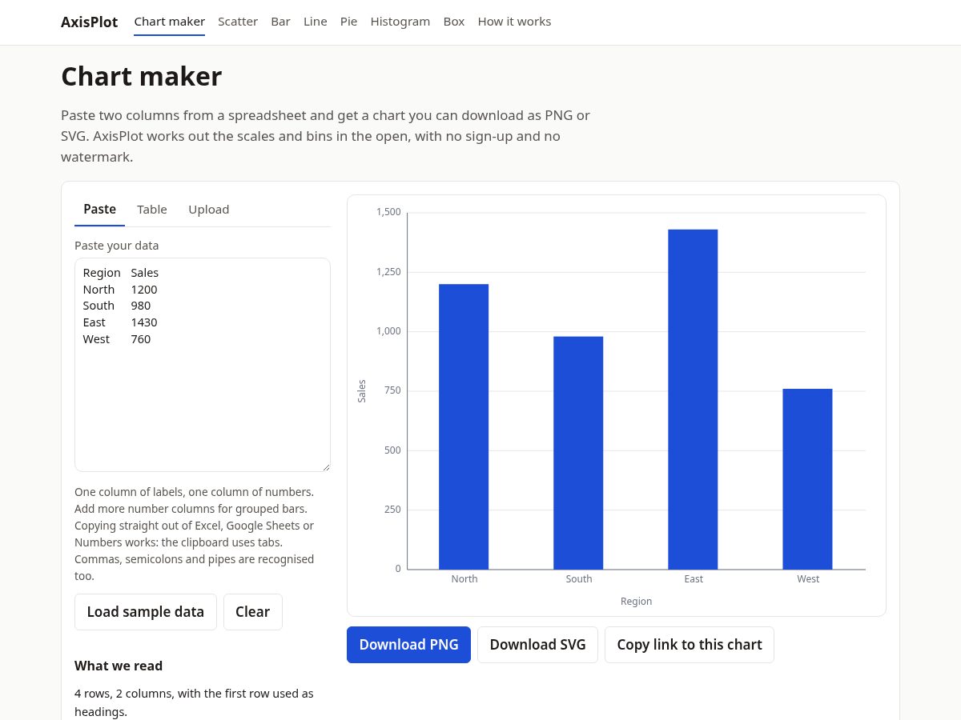Click the AxisPlot logo link

89,22
